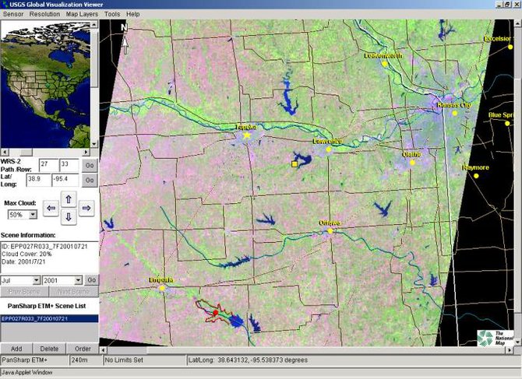Click main map horizontal scrollbar left arrow
The image size is (522, 379).
(x=103, y=350)
